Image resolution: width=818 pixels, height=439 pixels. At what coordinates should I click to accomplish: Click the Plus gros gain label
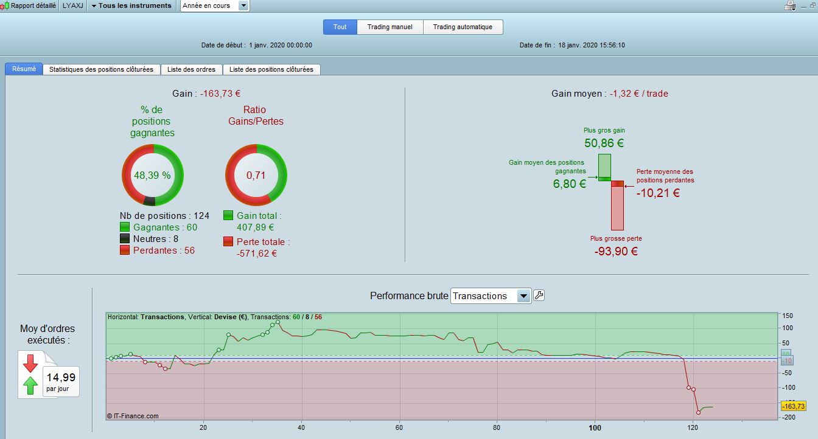[604, 130]
